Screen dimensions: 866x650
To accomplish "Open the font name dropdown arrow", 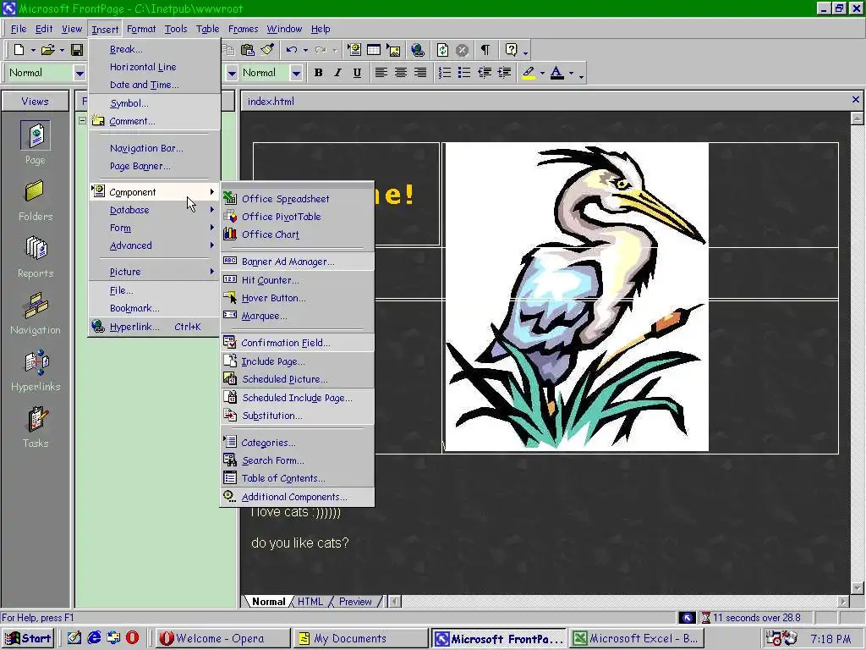I will point(232,73).
